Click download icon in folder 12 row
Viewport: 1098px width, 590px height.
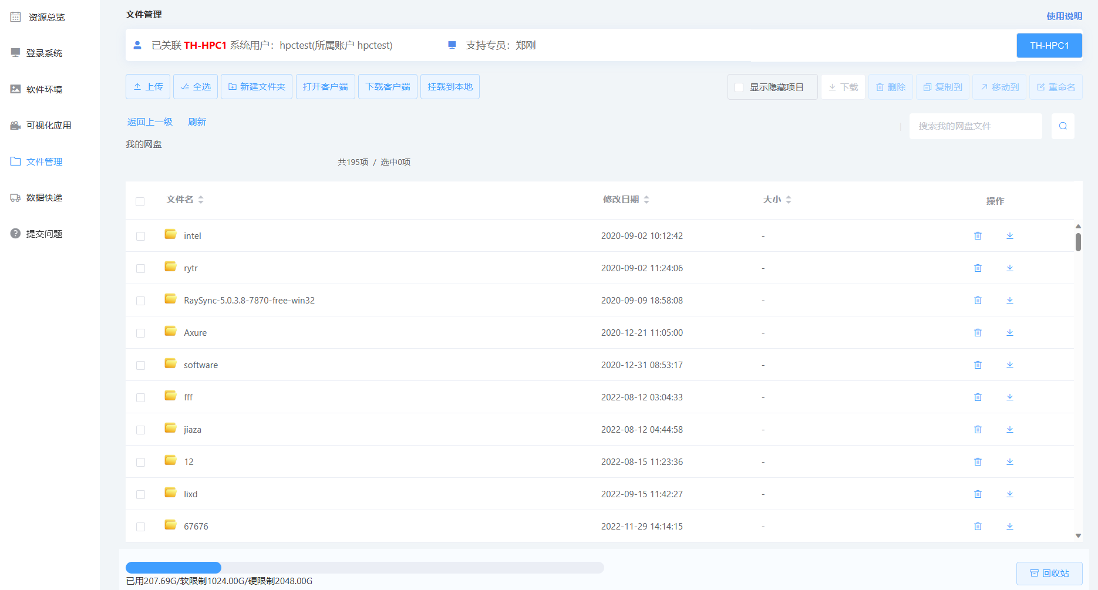(1010, 461)
